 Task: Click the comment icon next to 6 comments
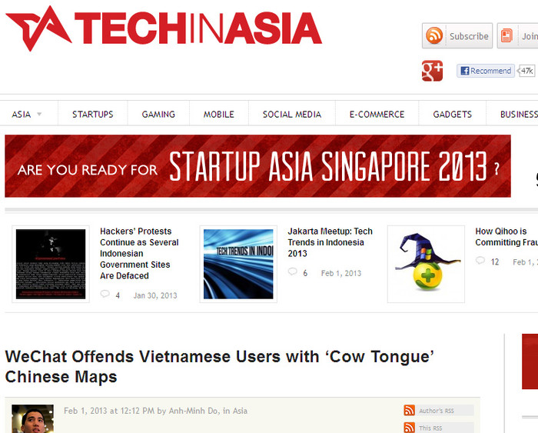[292, 271]
